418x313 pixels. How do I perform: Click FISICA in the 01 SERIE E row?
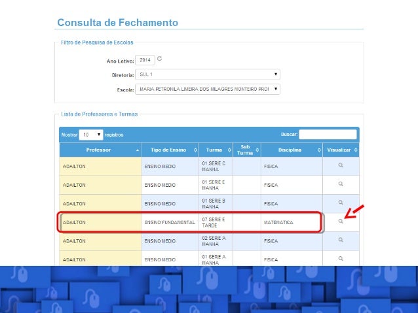click(271, 185)
